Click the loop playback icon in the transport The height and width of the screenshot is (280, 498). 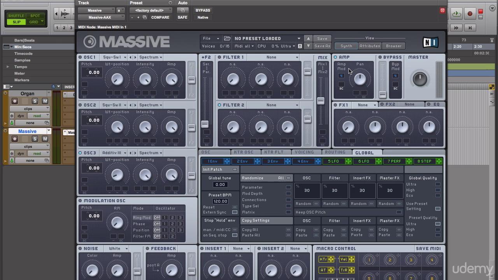(456, 14)
